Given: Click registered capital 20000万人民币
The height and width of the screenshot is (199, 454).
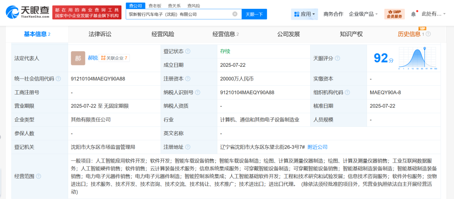Looking at the screenshot, I should (237, 79).
